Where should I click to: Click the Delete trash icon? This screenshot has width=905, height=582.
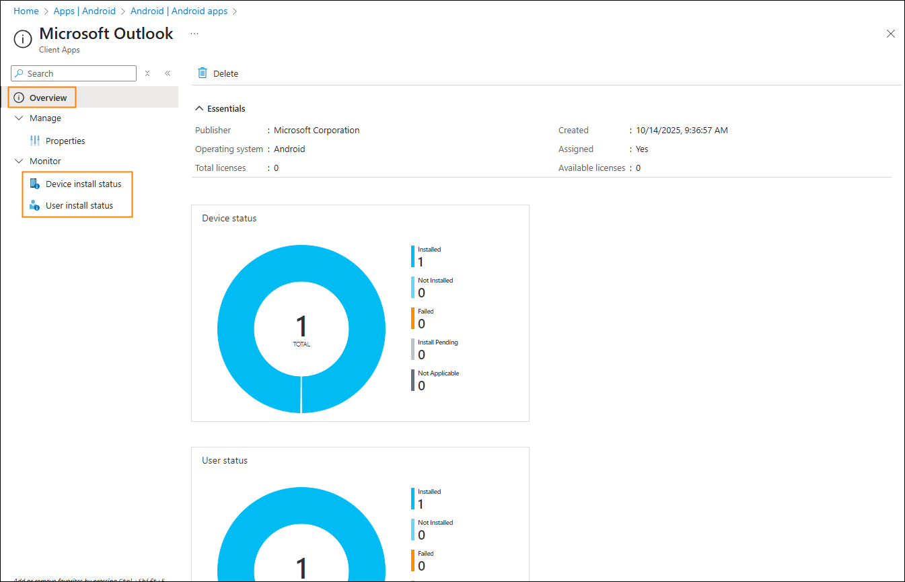point(202,73)
